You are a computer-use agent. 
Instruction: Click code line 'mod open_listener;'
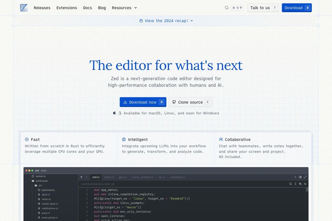point(110,216)
